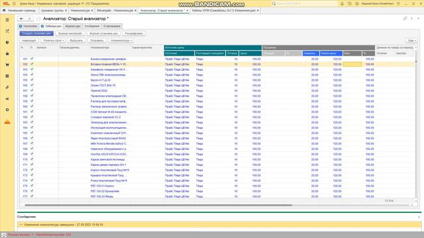The width and height of the screenshot is (424, 238).
Task: Toggle checkbox in row 152
Action: point(32,64)
